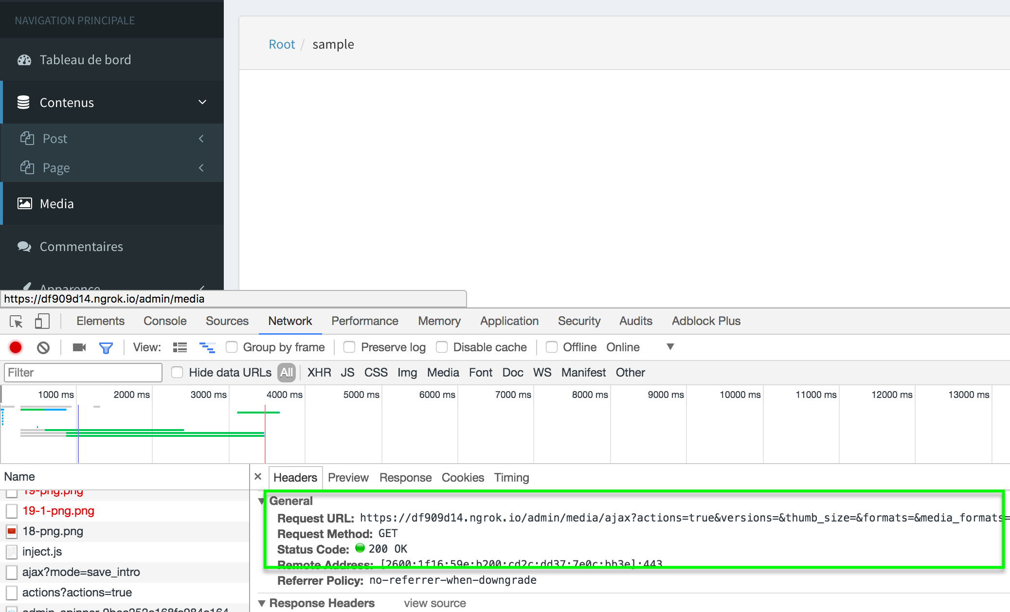Click view source next to Response Headers
This screenshot has height=612, width=1010.
(434, 603)
